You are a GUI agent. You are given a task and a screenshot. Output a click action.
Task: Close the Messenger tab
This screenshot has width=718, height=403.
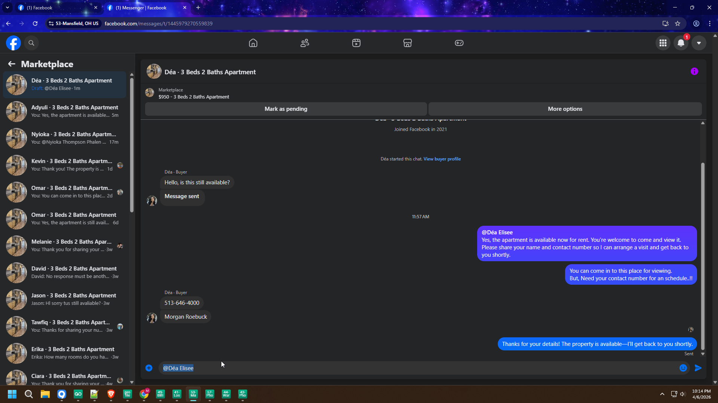click(185, 7)
